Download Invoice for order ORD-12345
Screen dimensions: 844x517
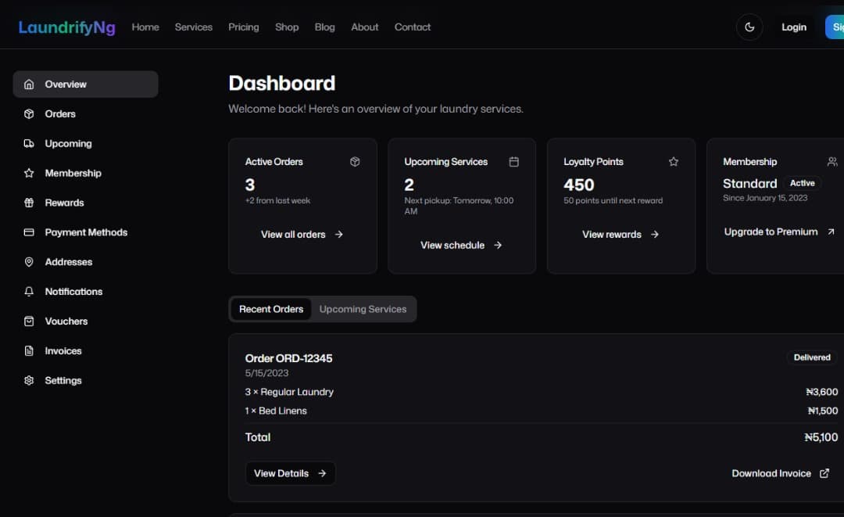tap(780, 474)
